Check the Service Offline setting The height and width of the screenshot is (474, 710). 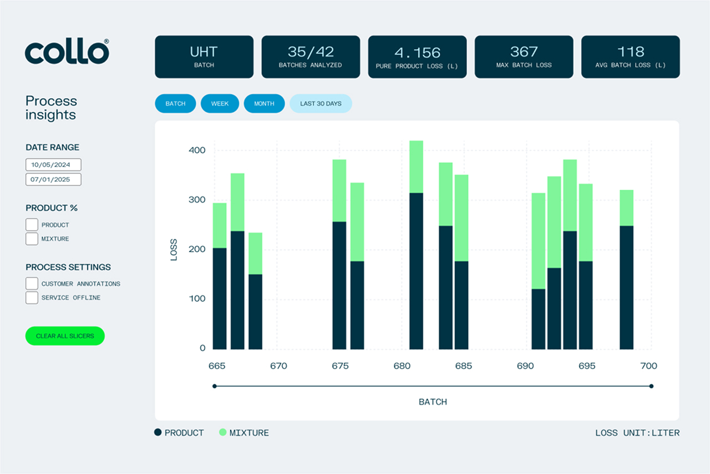coord(32,297)
